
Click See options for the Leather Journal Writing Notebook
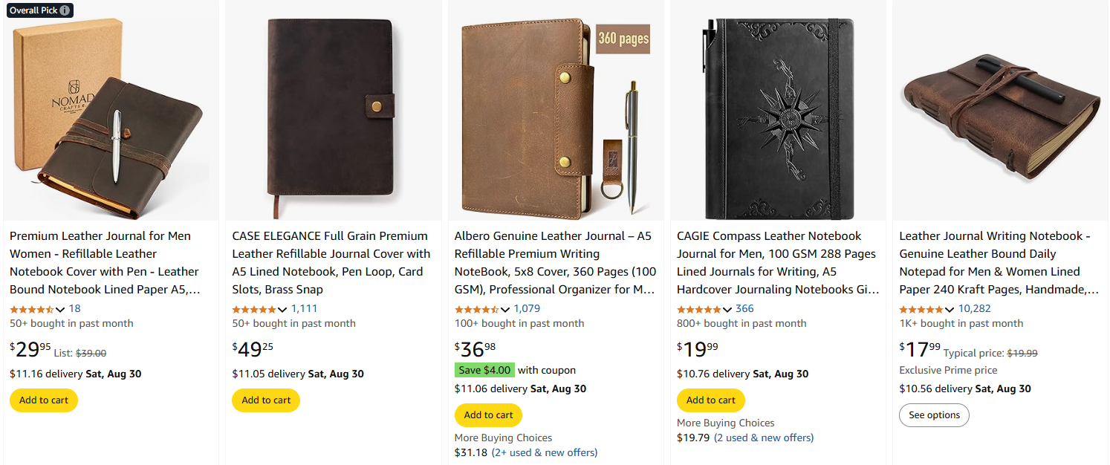[934, 414]
